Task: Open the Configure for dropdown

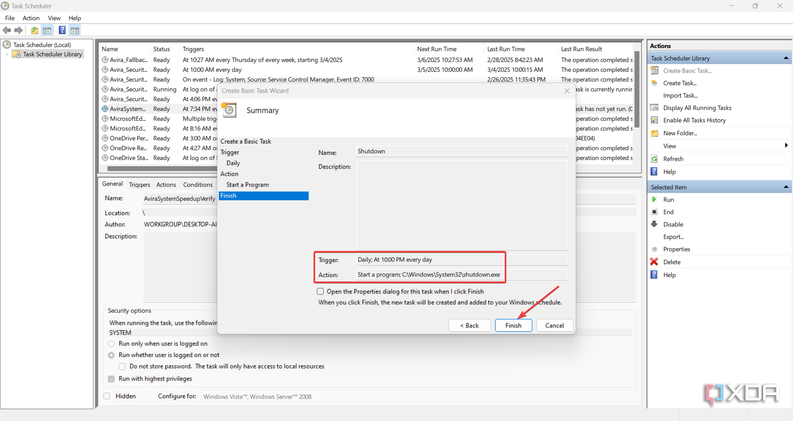Action: [x=419, y=397]
